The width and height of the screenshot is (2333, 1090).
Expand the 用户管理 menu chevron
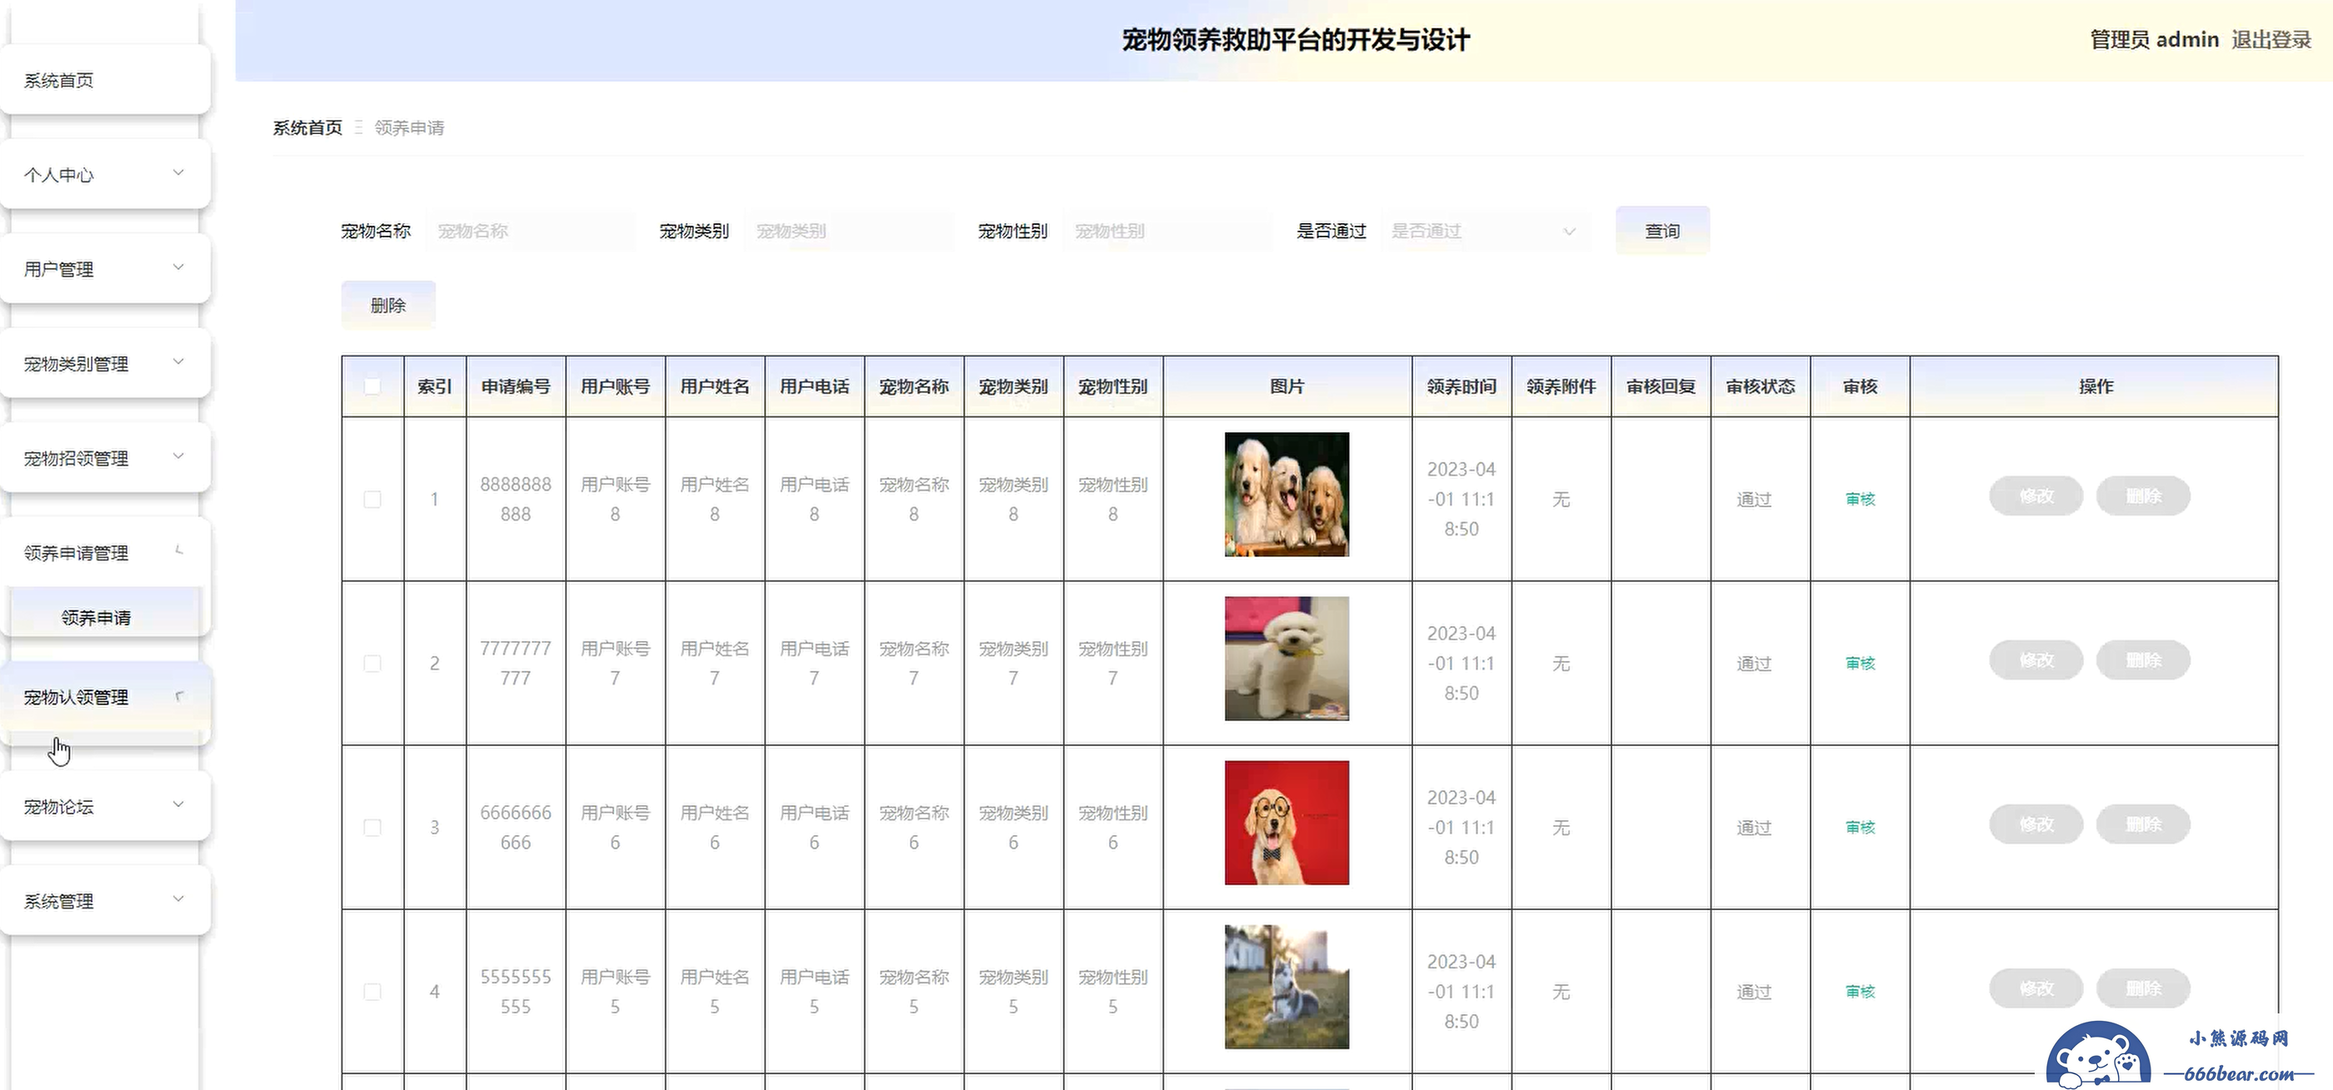pyautogui.click(x=178, y=267)
